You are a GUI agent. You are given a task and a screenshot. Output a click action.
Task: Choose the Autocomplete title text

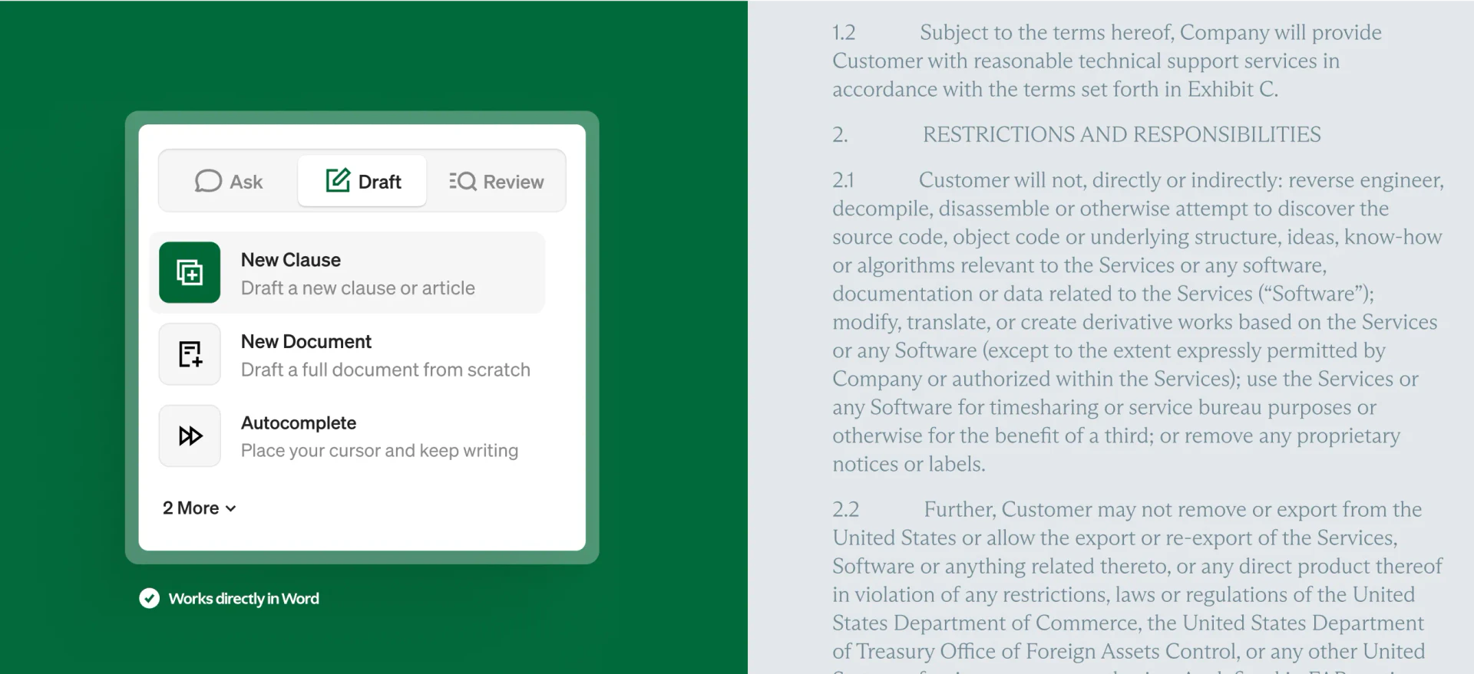pos(298,422)
